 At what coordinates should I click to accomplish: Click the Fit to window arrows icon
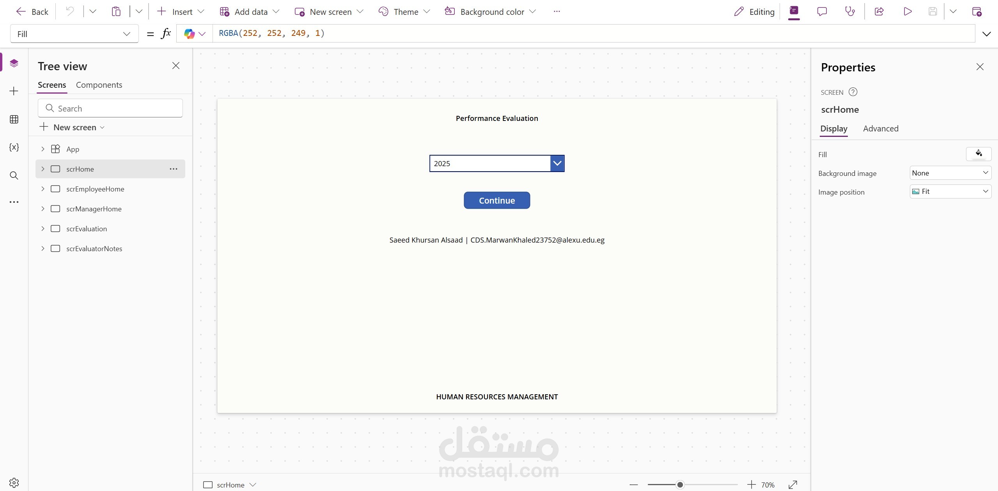(x=793, y=485)
